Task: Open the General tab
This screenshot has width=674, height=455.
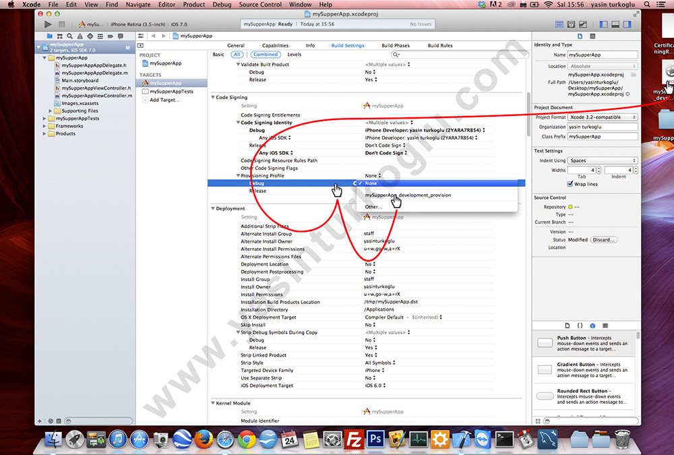Action: 235,46
